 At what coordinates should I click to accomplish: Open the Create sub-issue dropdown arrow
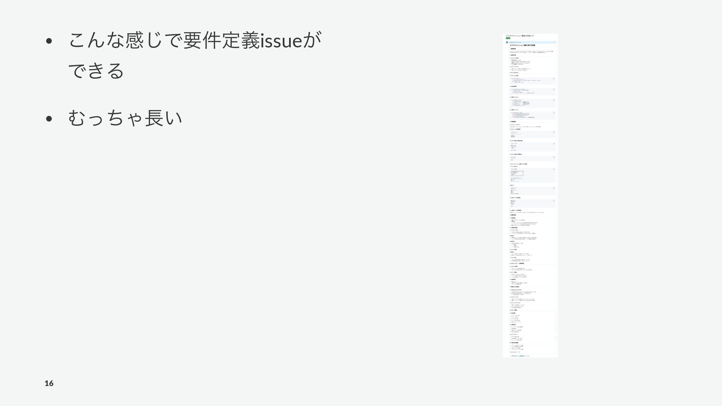coord(517,352)
